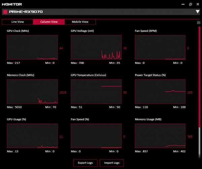Viewport: 202px width, 169px height.
Task: Click 'Max : 700' under GPU Voltage
Action: click(x=77, y=63)
